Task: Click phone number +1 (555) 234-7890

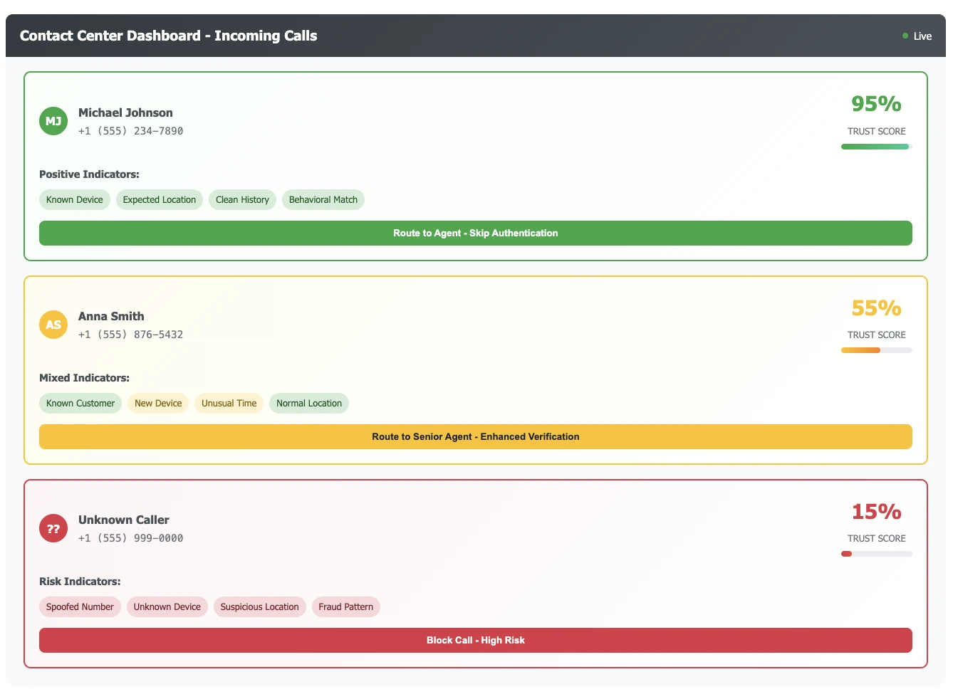Action: [x=131, y=131]
